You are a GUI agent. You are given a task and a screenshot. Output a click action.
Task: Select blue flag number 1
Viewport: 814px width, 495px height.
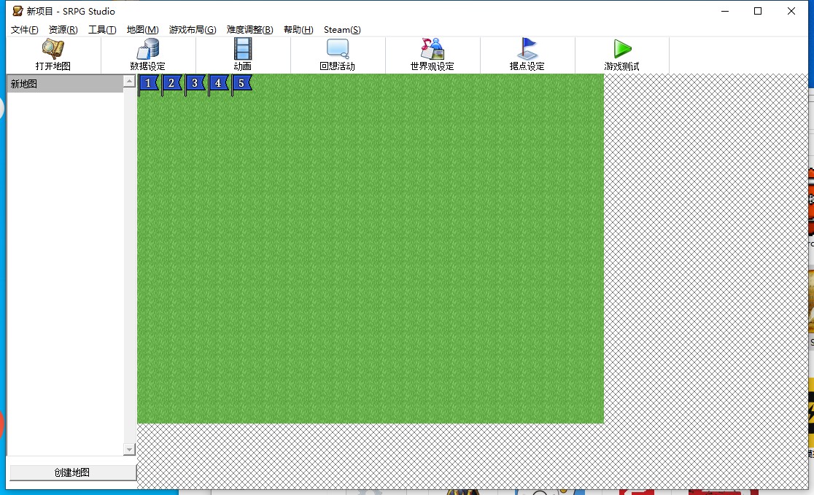pyautogui.click(x=149, y=84)
